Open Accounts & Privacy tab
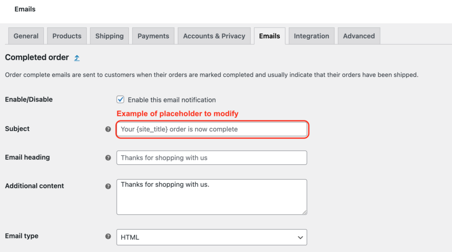 [x=214, y=36]
